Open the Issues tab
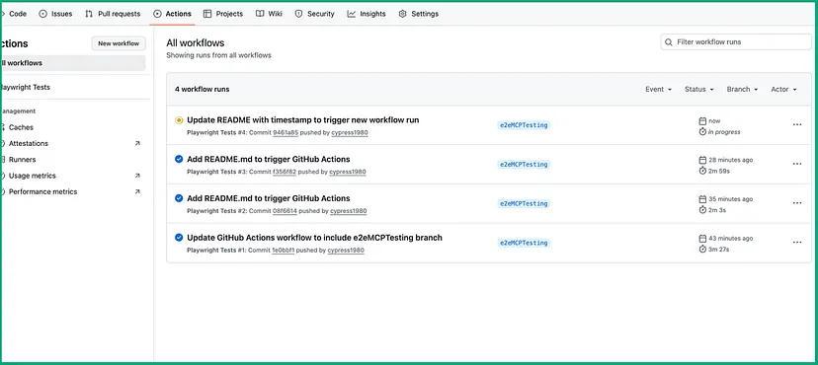Image resolution: width=818 pixels, height=365 pixels. [x=55, y=14]
